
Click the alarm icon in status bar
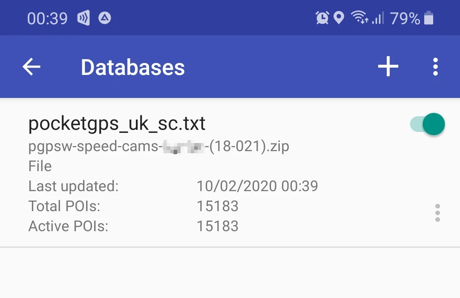[x=322, y=18]
